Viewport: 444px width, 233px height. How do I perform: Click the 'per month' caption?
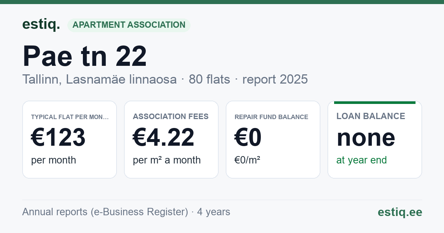coord(54,160)
